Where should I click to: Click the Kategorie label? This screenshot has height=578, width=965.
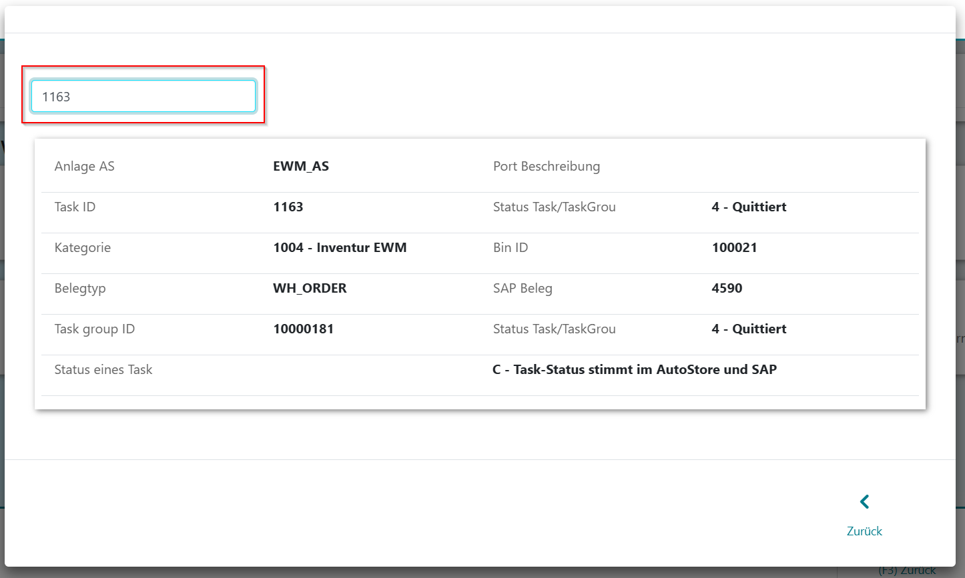pyautogui.click(x=83, y=248)
